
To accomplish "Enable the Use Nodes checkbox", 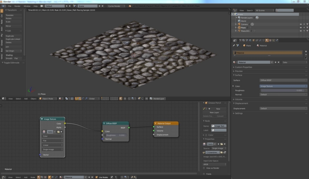I will pyautogui.click(x=97, y=177).
